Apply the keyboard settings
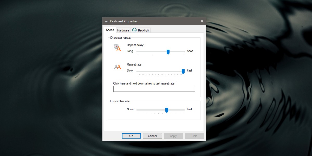This screenshot has height=156, width=312. click(173, 136)
